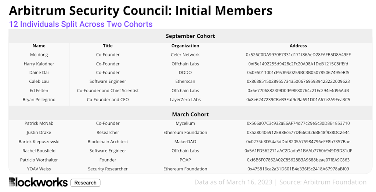Select the September Cohort header

(190, 36)
